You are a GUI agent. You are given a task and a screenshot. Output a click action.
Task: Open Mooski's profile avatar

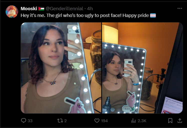(x=12, y=12)
